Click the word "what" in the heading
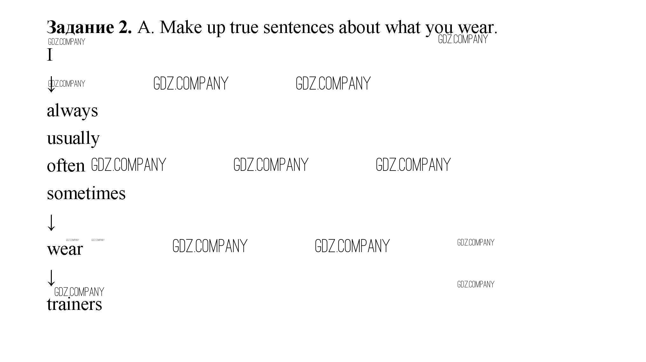 pos(403,27)
